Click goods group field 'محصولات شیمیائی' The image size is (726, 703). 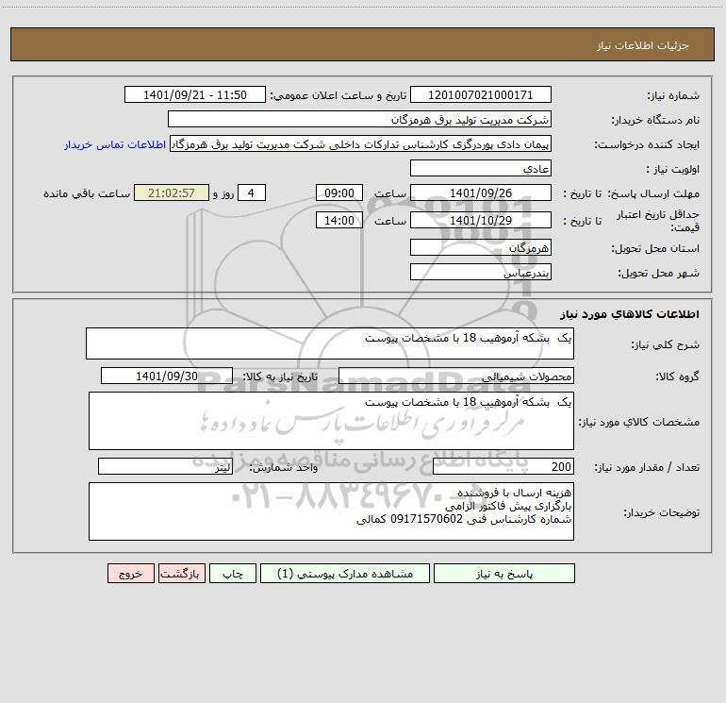[x=456, y=376]
